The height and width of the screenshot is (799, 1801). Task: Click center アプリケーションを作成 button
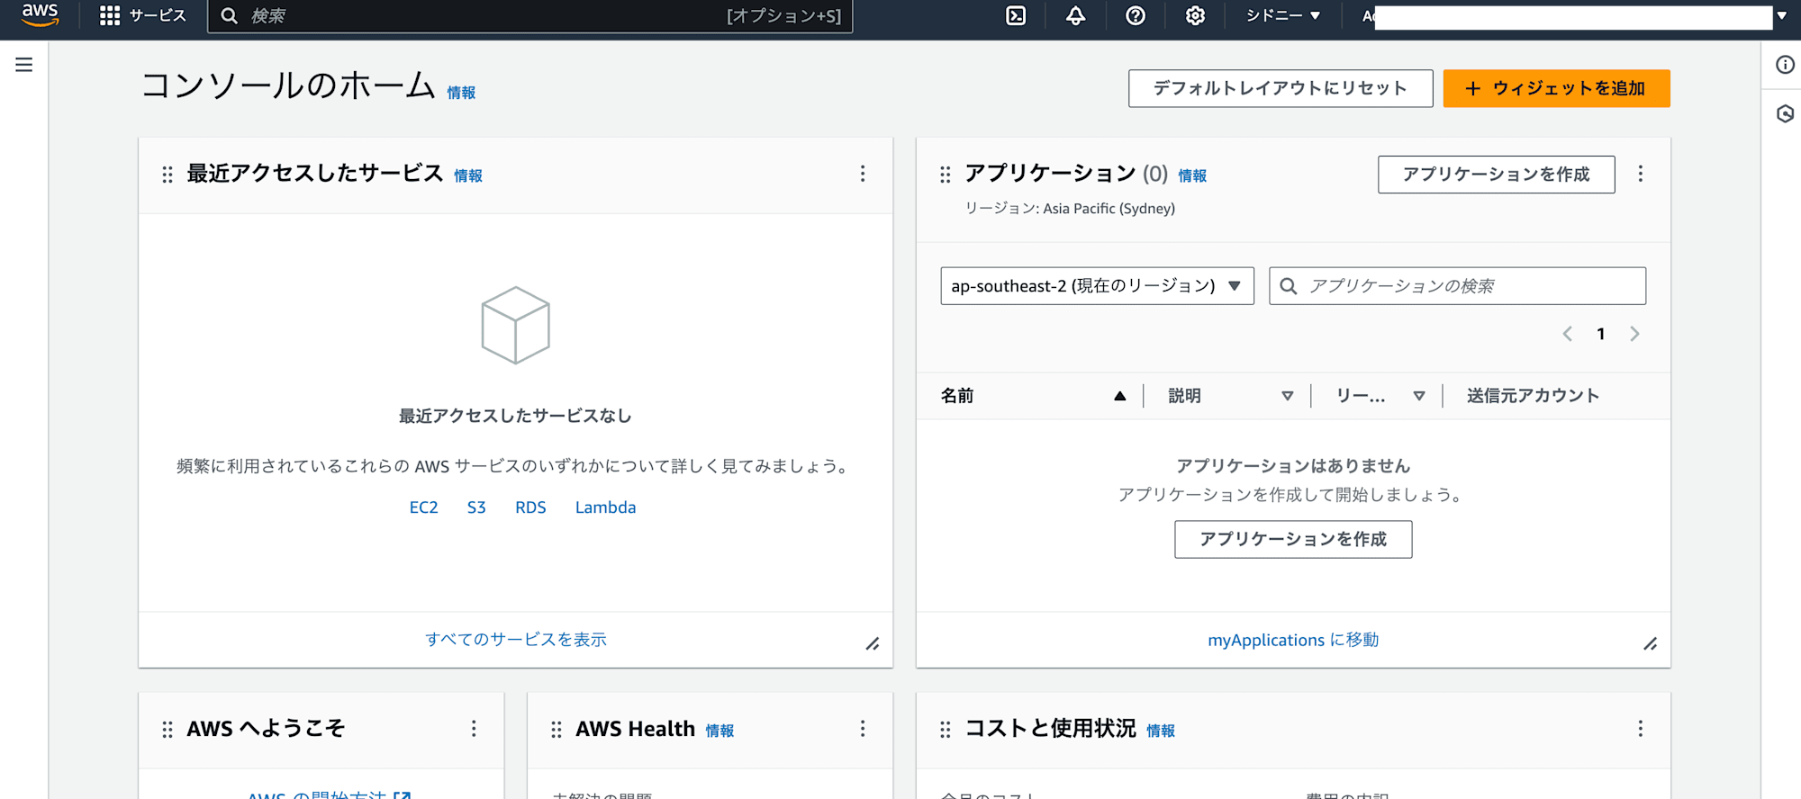[x=1293, y=539]
